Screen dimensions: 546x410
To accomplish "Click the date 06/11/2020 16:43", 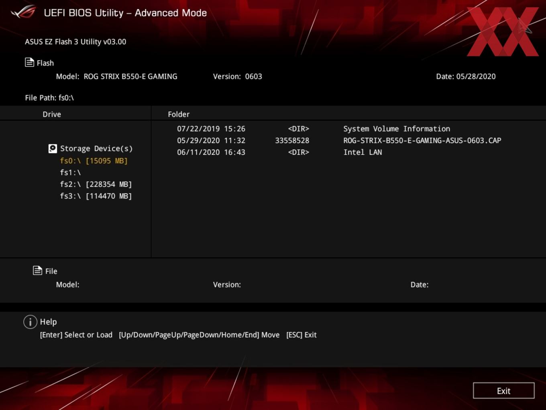I will click(x=211, y=152).
